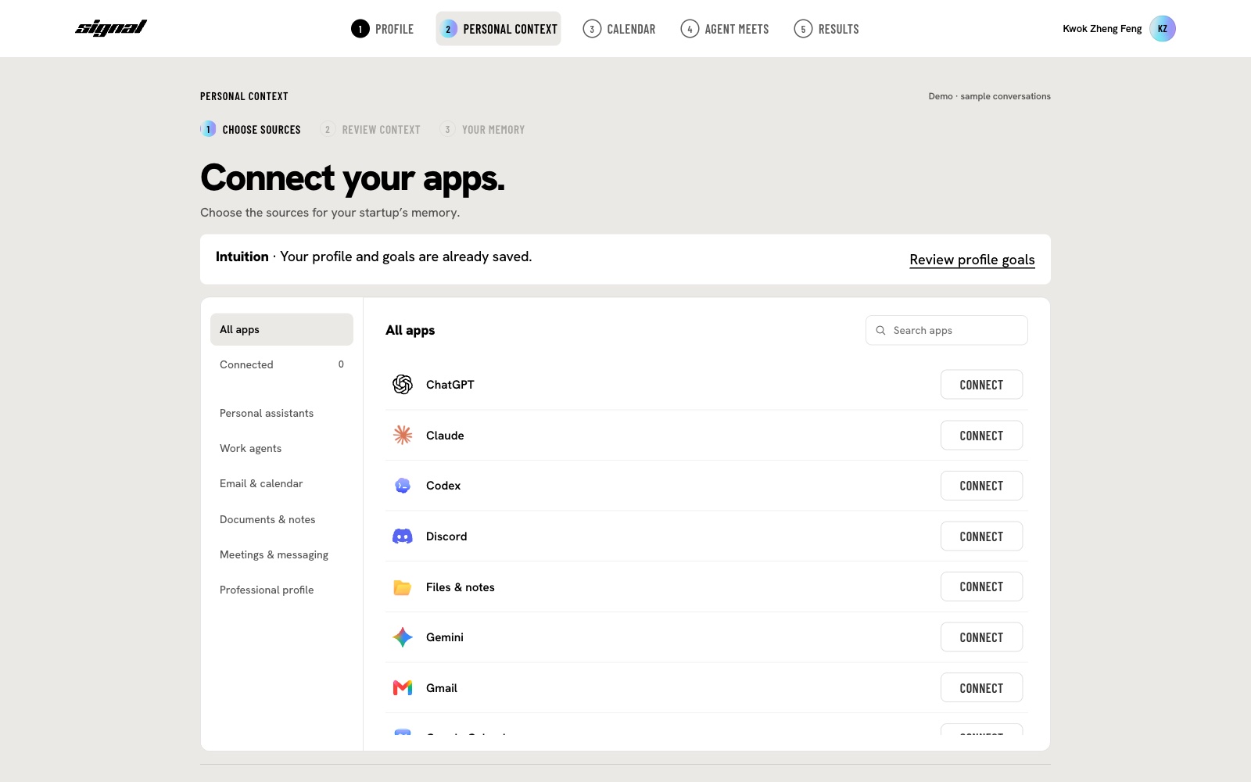Image resolution: width=1251 pixels, height=782 pixels.
Task: Open the Review Context sub-step
Action: pyautogui.click(x=371, y=129)
